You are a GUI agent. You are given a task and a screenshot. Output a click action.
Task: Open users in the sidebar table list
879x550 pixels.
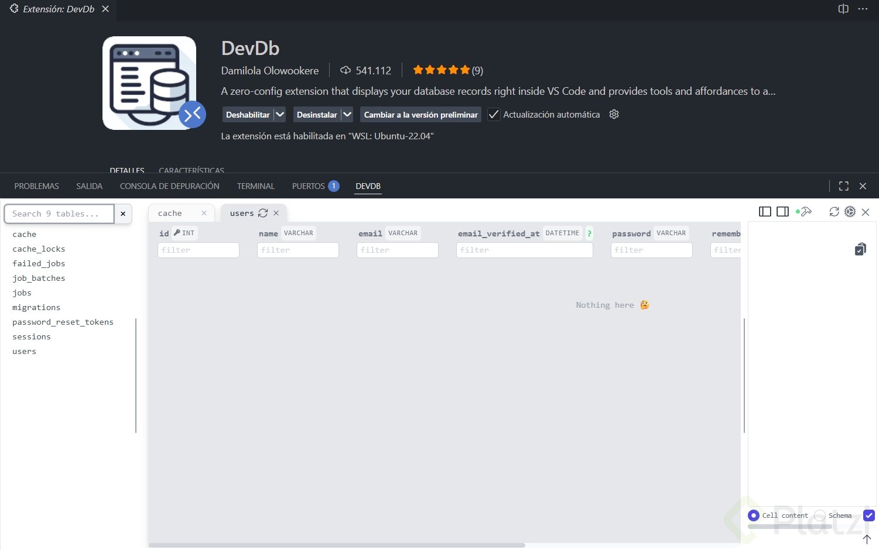(24, 351)
